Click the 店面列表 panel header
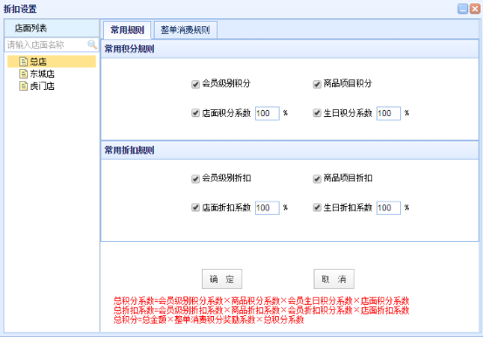 point(52,28)
